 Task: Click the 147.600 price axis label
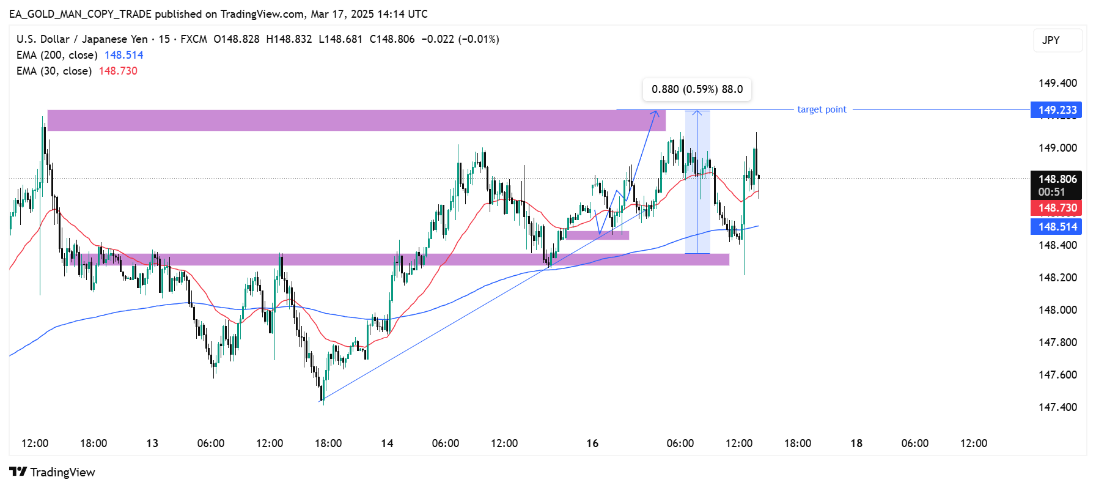1057,375
